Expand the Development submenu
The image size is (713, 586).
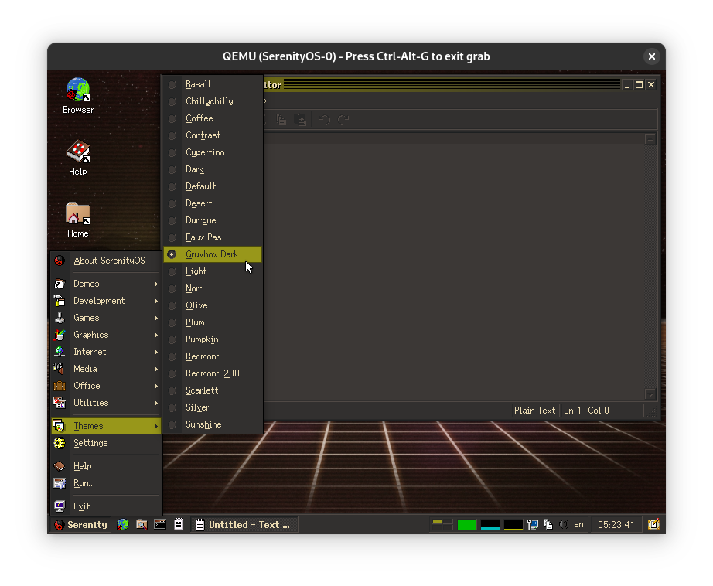(106, 301)
